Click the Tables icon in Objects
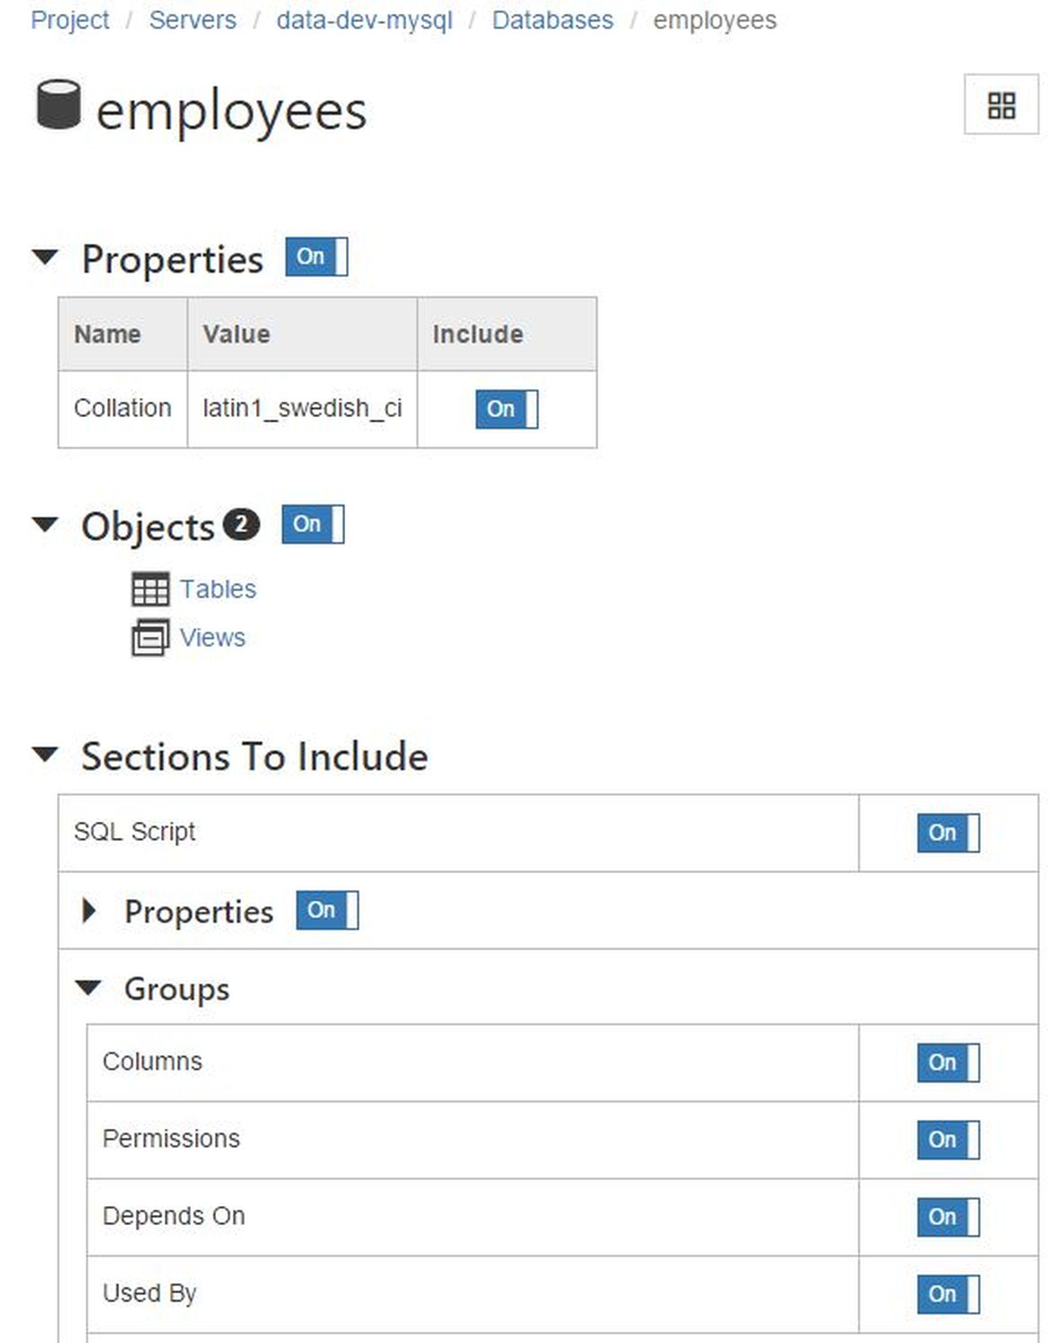 pos(151,587)
